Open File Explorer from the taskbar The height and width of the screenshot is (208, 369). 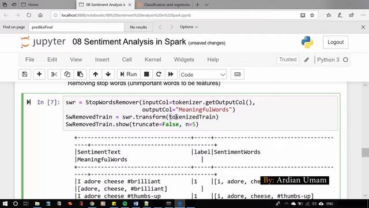pyautogui.click(x=37, y=204)
